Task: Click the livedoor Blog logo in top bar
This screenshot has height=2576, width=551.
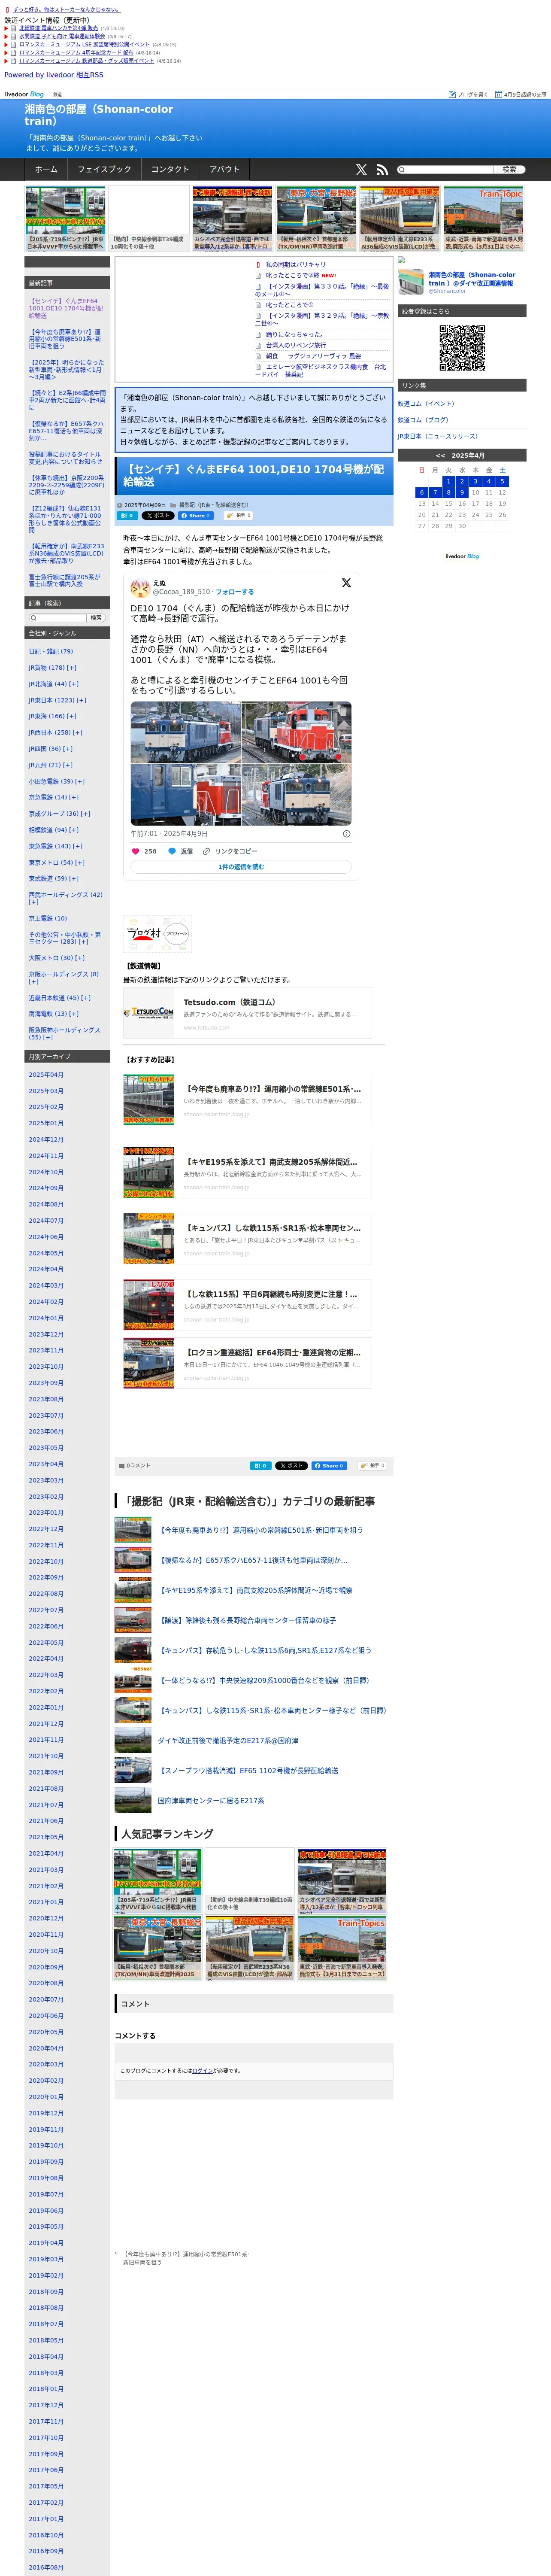Action: tap(24, 94)
